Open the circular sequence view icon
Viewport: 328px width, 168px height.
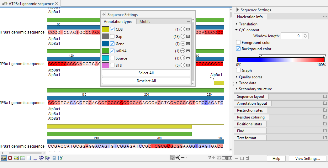click(x=10, y=158)
